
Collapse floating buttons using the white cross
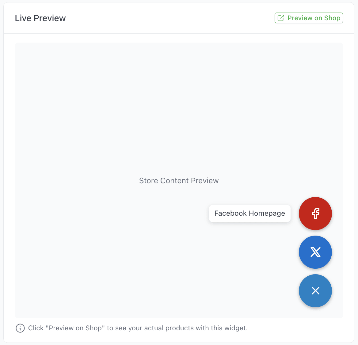click(315, 290)
